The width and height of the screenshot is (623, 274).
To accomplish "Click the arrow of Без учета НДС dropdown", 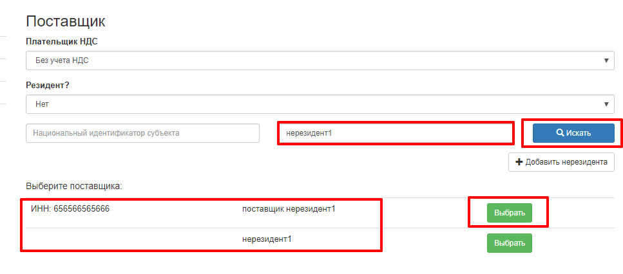I will tap(606, 60).
